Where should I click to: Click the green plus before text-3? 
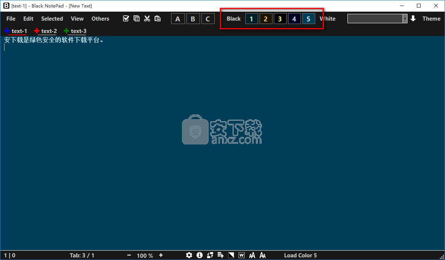(66, 31)
